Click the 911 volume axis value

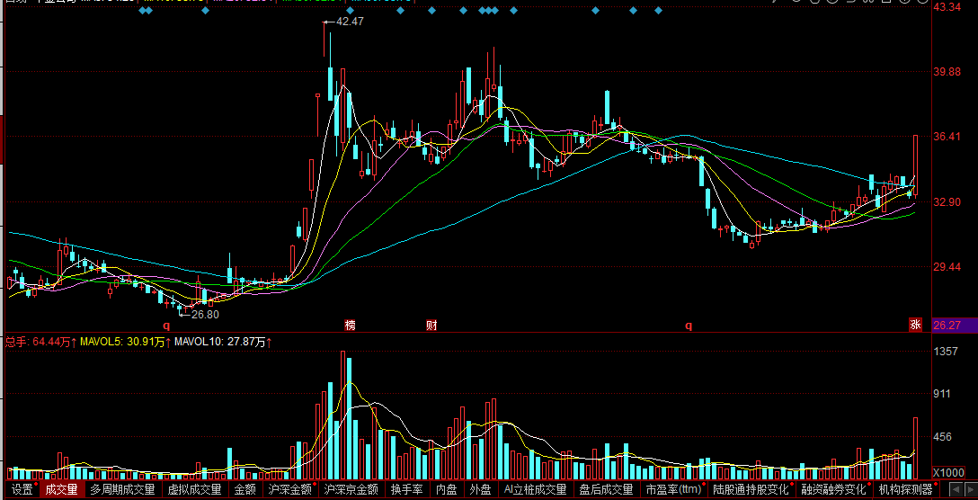[943, 394]
